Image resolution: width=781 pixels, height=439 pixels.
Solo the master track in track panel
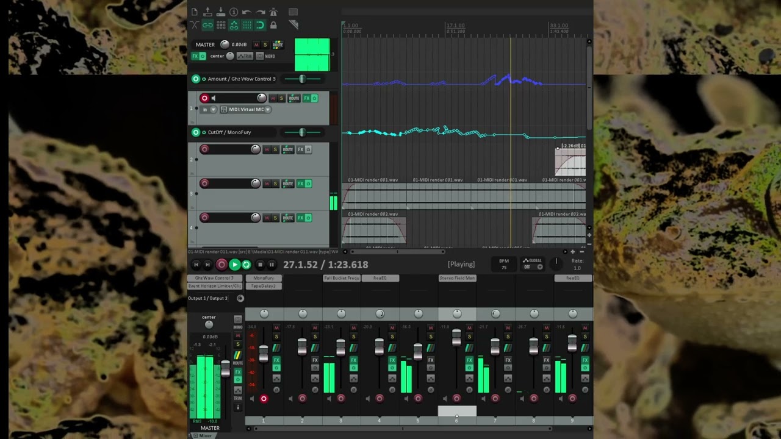click(265, 45)
